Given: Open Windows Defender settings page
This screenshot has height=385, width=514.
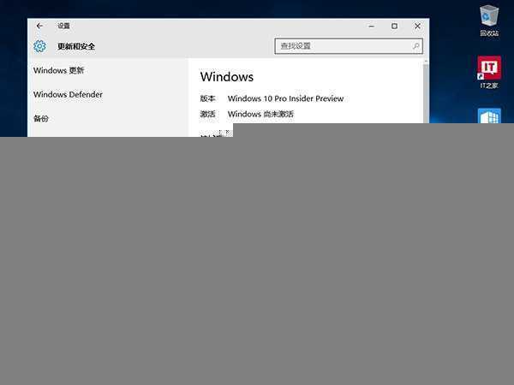Looking at the screenshot, I should 68,94.
